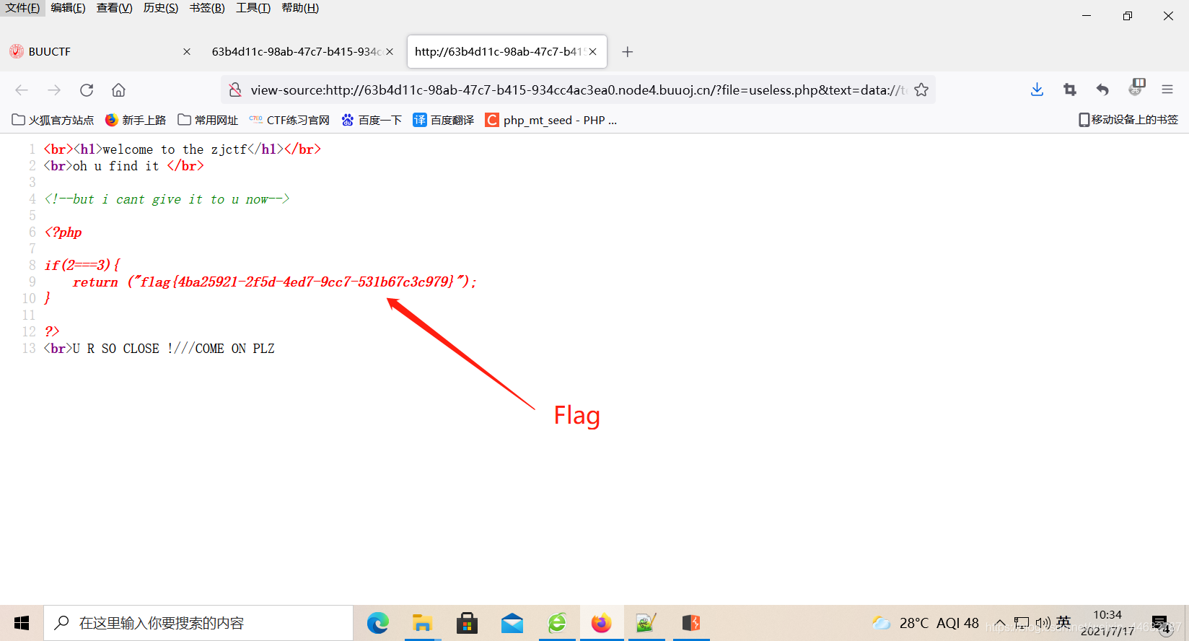Open the volume control tray icon

(x=1043, y=623)
